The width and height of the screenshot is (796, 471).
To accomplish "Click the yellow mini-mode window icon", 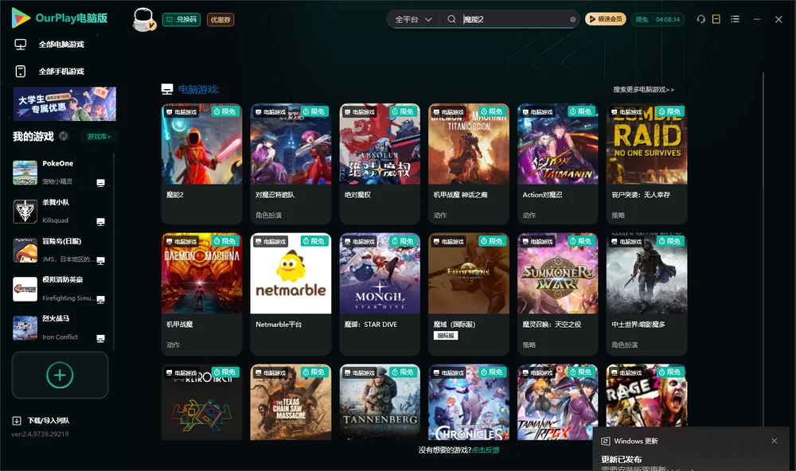I will tap(716, 19).
